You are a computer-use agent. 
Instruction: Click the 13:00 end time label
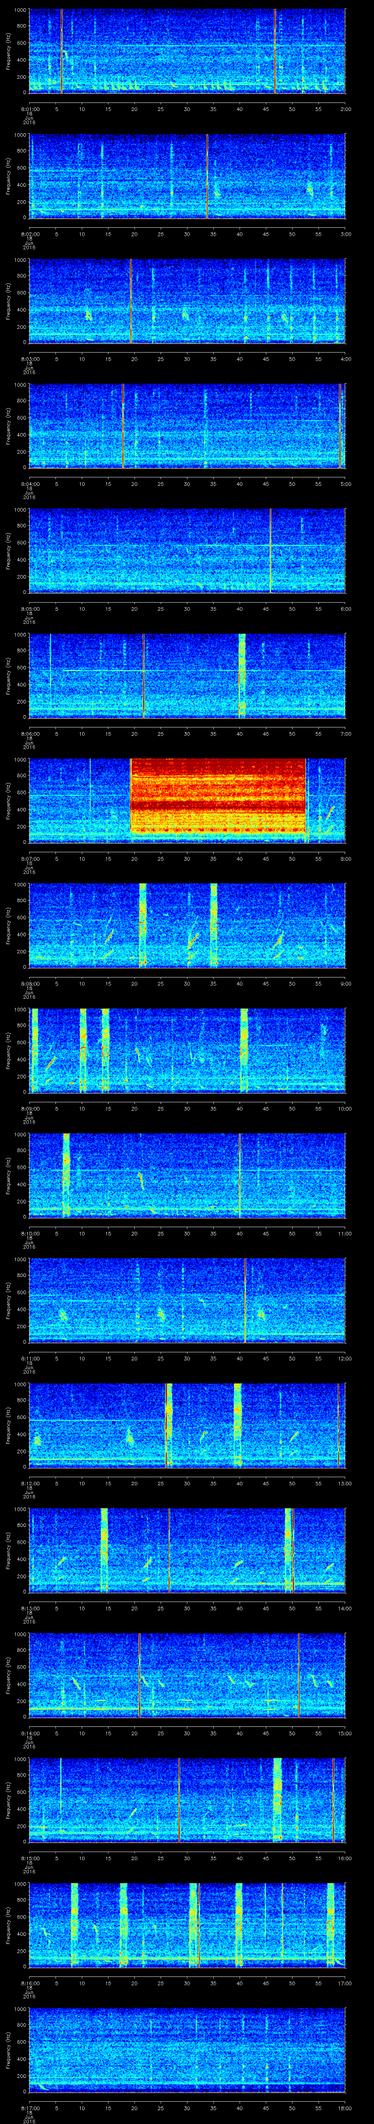(345, 1483)
